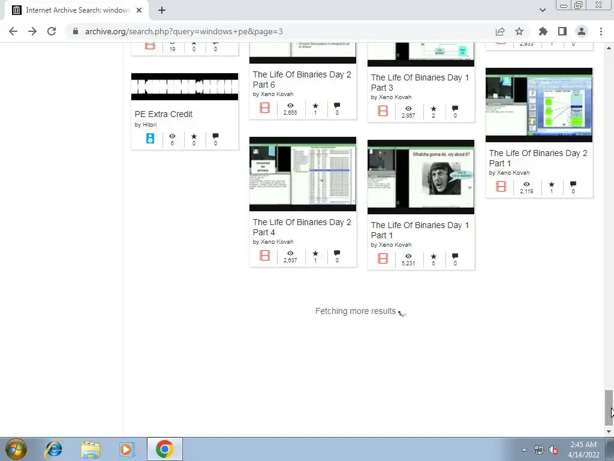Open The Life Of Binaries Day 2 Part 1
The image size is (614, 461).
(x=538, y=158)
